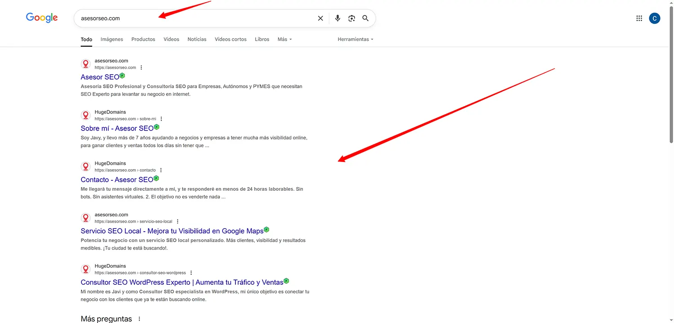The image size is (674, 323).
Task: Open the three-dot menu for the Contacto result
Action: pos(160,170)
